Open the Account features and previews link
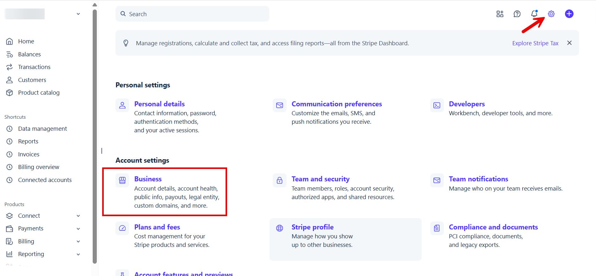 point(183,274)
